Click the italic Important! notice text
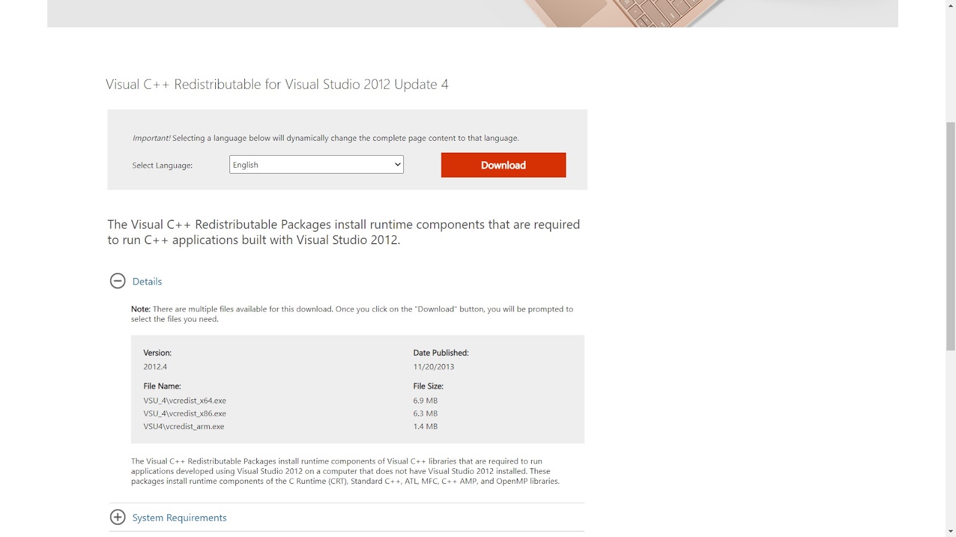 pos(151,138)
